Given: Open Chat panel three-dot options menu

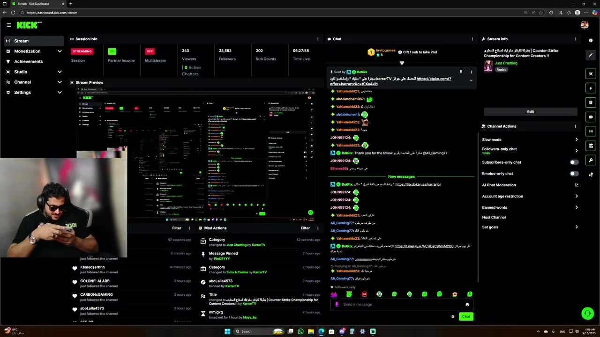Looking at the screenshot, I should pos(472,39).
